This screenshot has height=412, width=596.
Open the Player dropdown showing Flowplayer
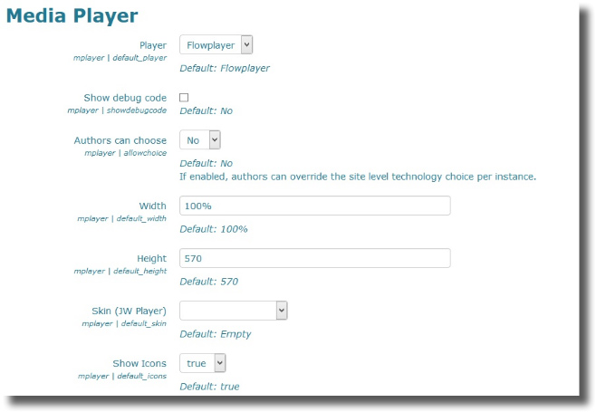click(x=216, y=44)
